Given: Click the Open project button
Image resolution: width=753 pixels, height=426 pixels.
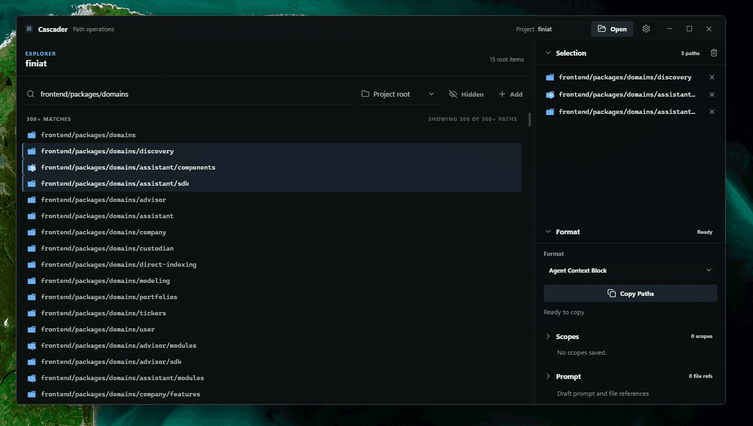Looking at the screenshot, I should pos(612,29).
